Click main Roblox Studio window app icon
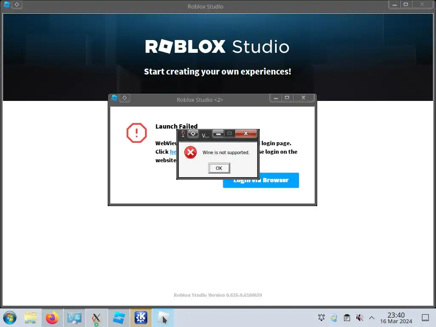The image size is (436, 327). 7,4
